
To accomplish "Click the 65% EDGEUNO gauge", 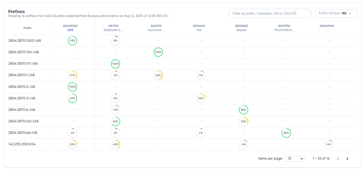I will pyautogui.click(x=116, y=121).
